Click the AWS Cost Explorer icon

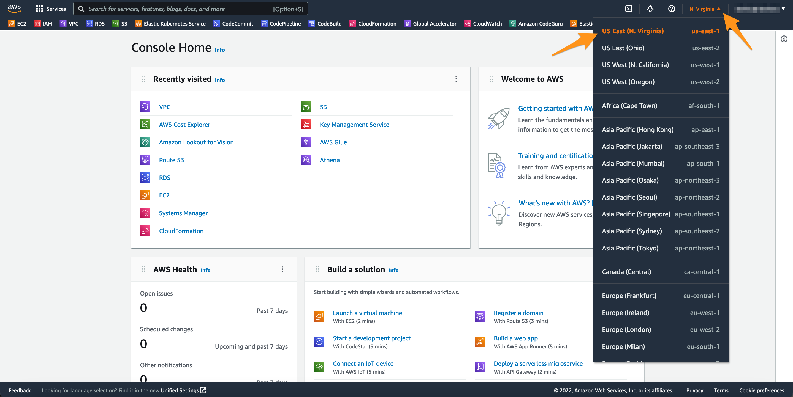[x=145, y=125]
